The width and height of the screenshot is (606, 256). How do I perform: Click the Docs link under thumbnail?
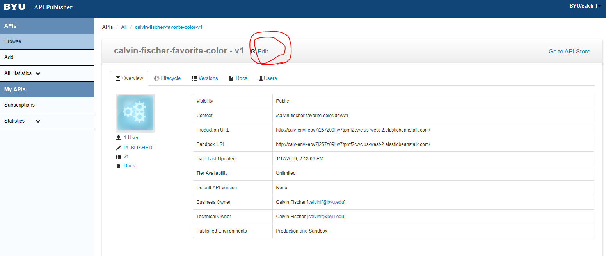(x=129, y=166)
